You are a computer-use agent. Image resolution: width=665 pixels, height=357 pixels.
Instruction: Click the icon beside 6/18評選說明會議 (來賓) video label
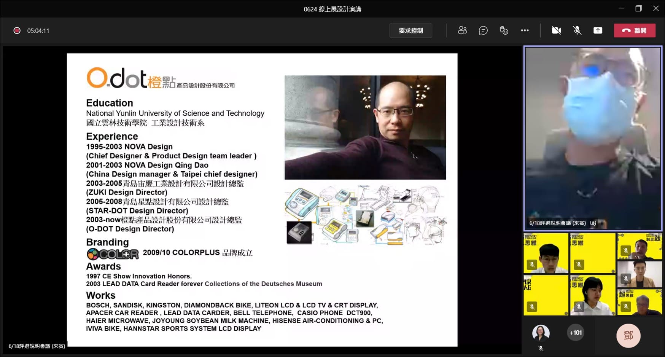(593, 223)
